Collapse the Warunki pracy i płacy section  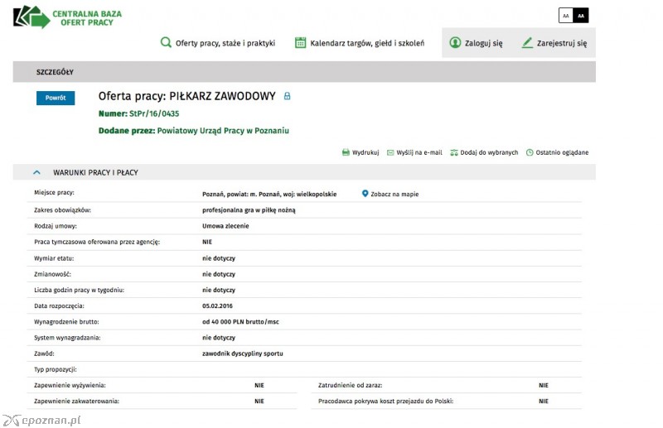[36, 172]
